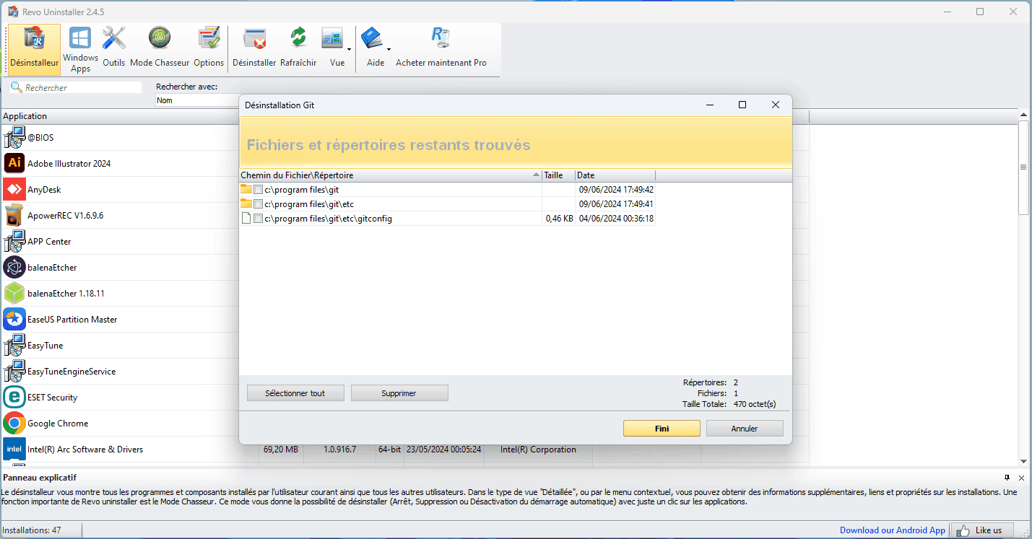Open Windows Apps in the toolbar
This screenshot has height=539, width=1032.
[80, 49]
